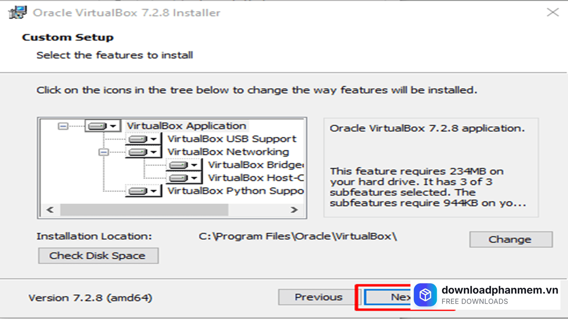Viewport: 568px width, 319px height.
Task: Click the VirtualBox Host-Only feature icon
Action: (x=183, y=178)
